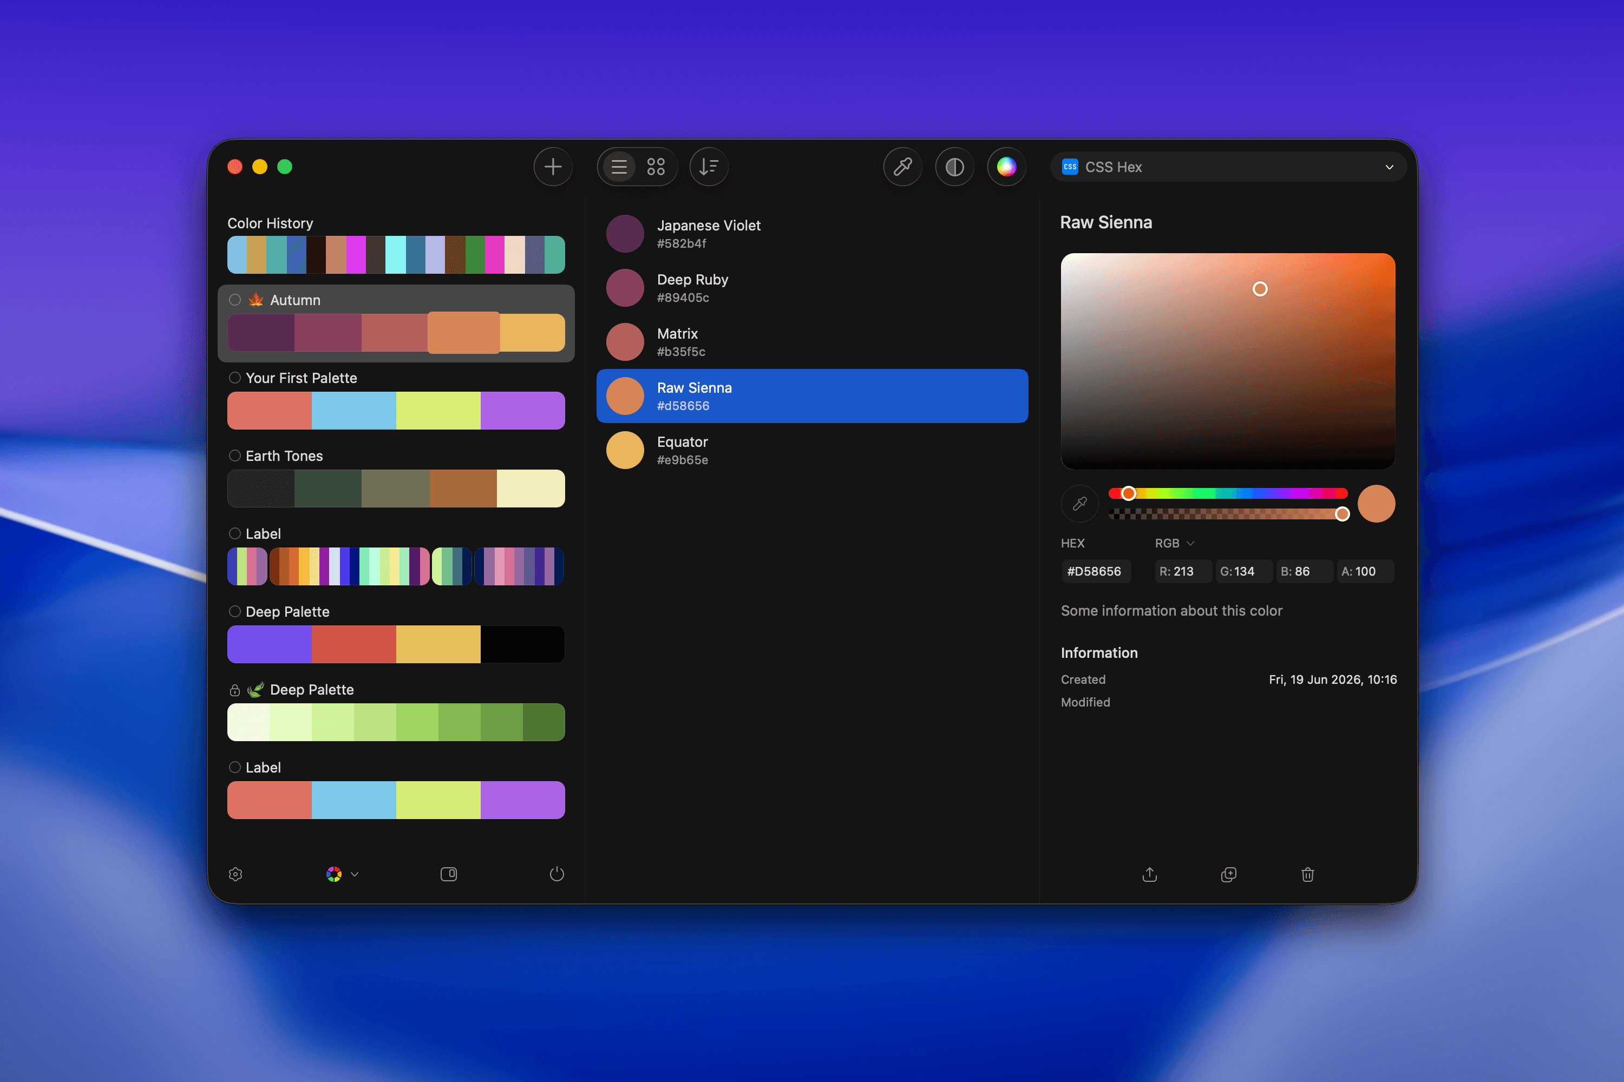Image resolution: width=1624 pixels, height=1082 pixels.
Task: Click the leaf icon beside Deep Palette
Action: pyautogui.click(x=256, y=689)
